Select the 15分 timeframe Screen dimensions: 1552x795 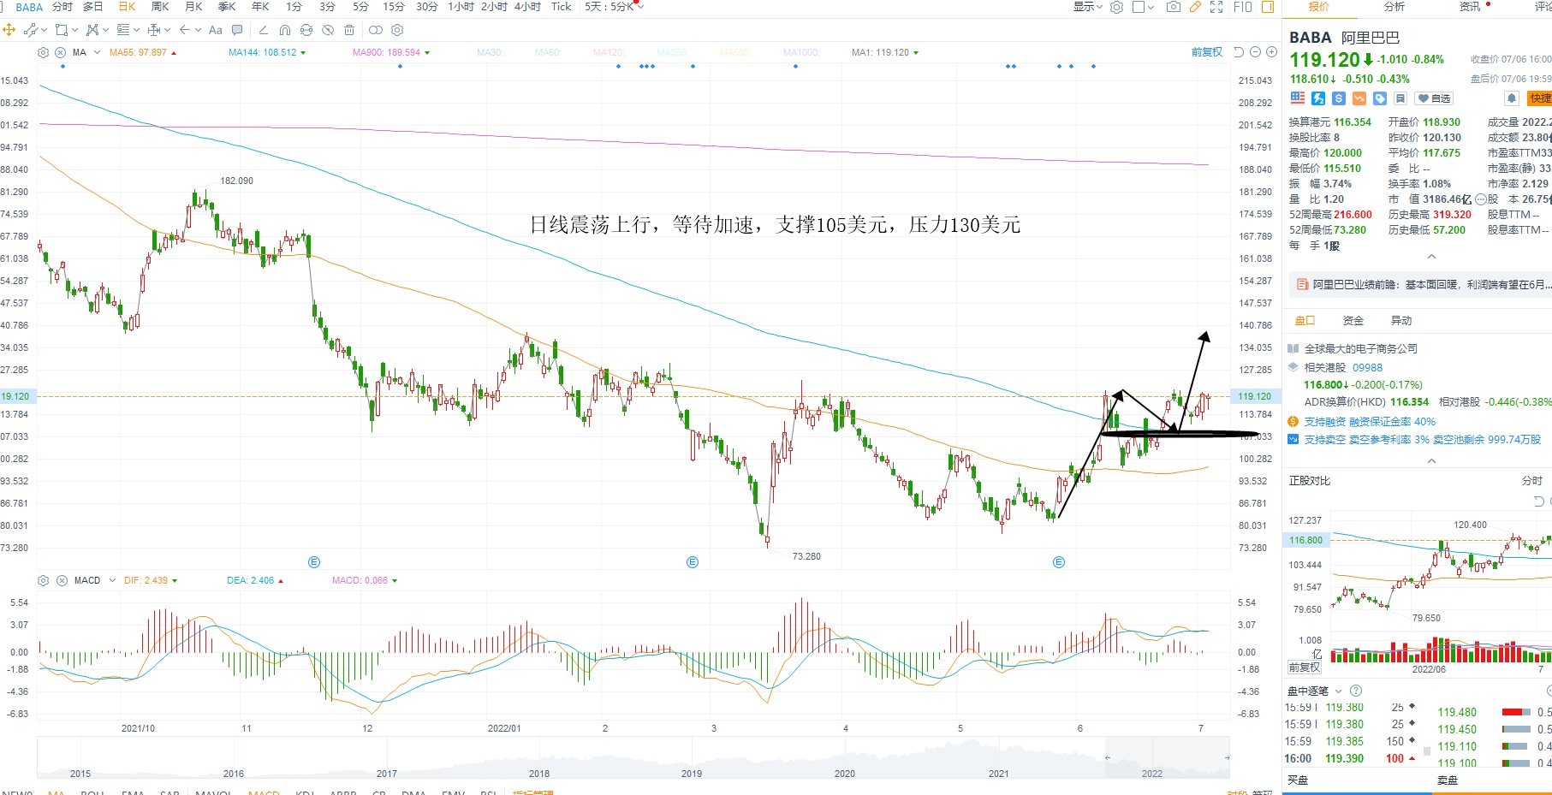394,7
